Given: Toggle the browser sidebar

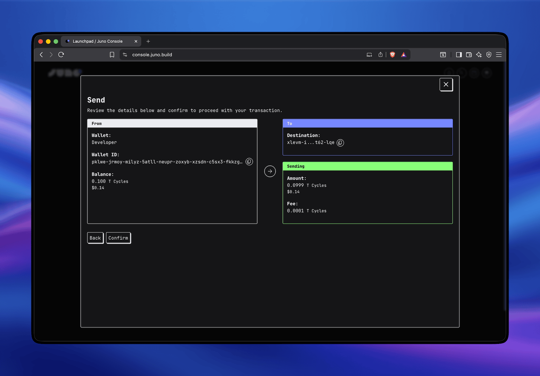Looking at the screenshot, I should tap(459, 54).
